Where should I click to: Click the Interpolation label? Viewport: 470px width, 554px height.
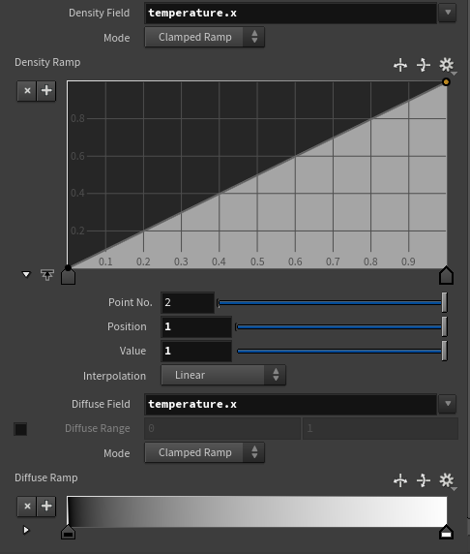point(114,376)
